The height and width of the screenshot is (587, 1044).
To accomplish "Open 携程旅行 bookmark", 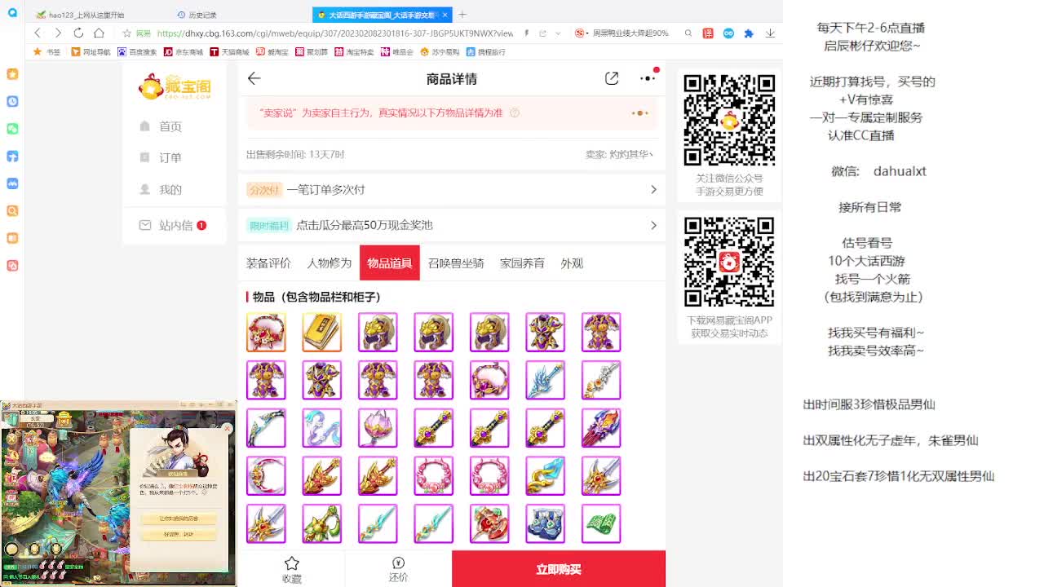I will tap(486, 51).
